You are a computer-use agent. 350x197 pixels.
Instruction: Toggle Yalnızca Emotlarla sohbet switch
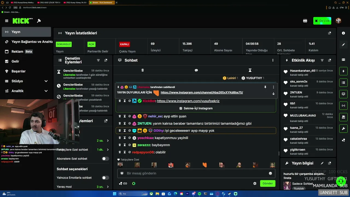[x=105, y=178]
